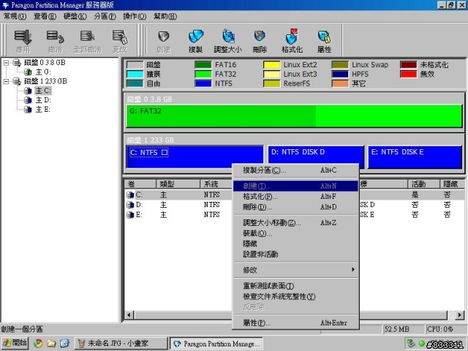Click the 刪除 (Delete) toolbar icon
Screen dimensions: 468x351
click(260, 37)
